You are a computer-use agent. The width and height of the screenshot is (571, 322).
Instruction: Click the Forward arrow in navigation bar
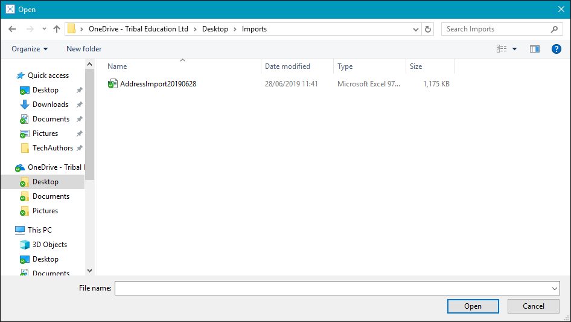pos(30,29)
